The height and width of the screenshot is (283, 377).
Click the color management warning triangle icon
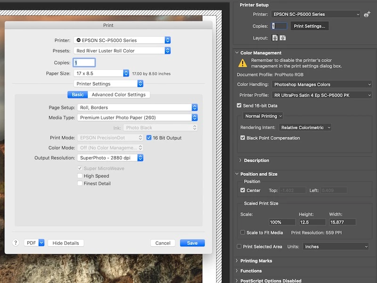[243, 63]
